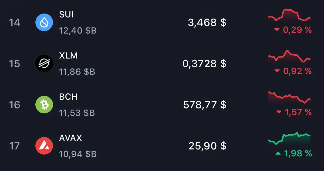Open the red Avalanche AVAX icon
Screen dimensions: 324x171
[x=44, y=146]
